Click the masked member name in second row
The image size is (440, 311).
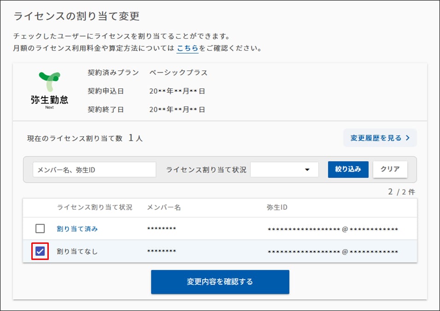coord(162,251)
